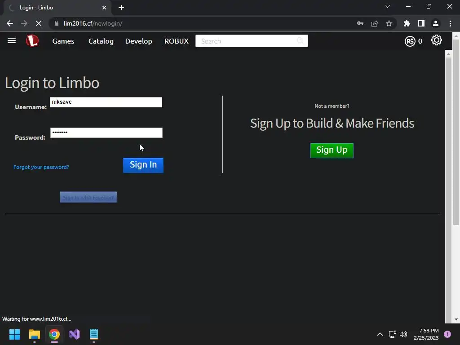Open a new browser tab

(121, 8)
